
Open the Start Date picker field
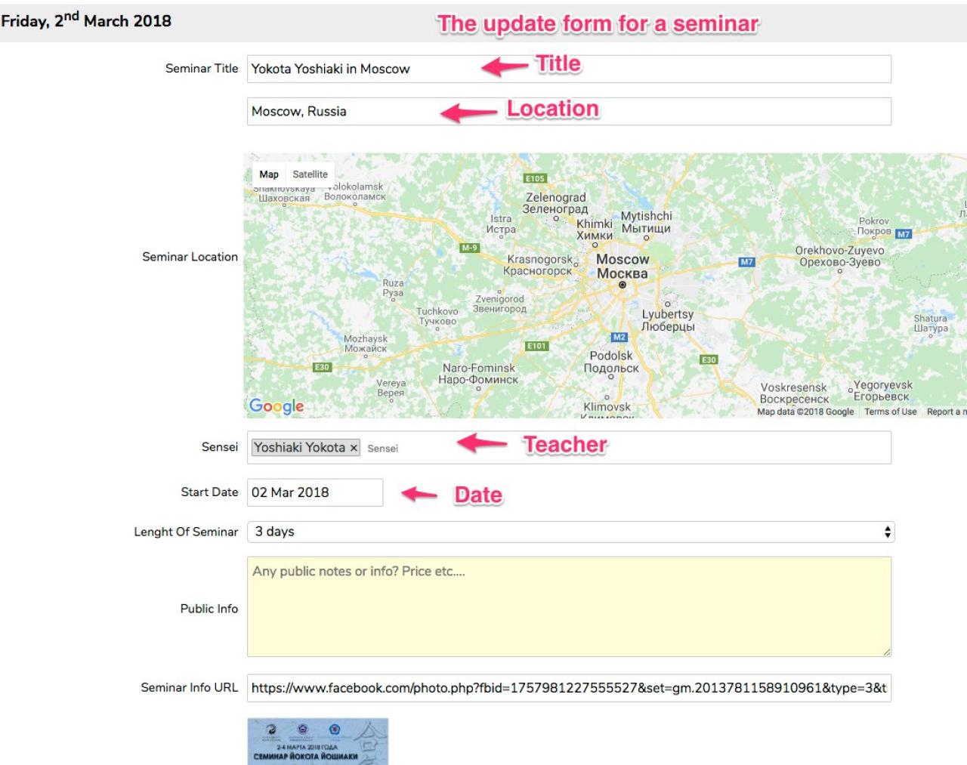pos(314,492)
